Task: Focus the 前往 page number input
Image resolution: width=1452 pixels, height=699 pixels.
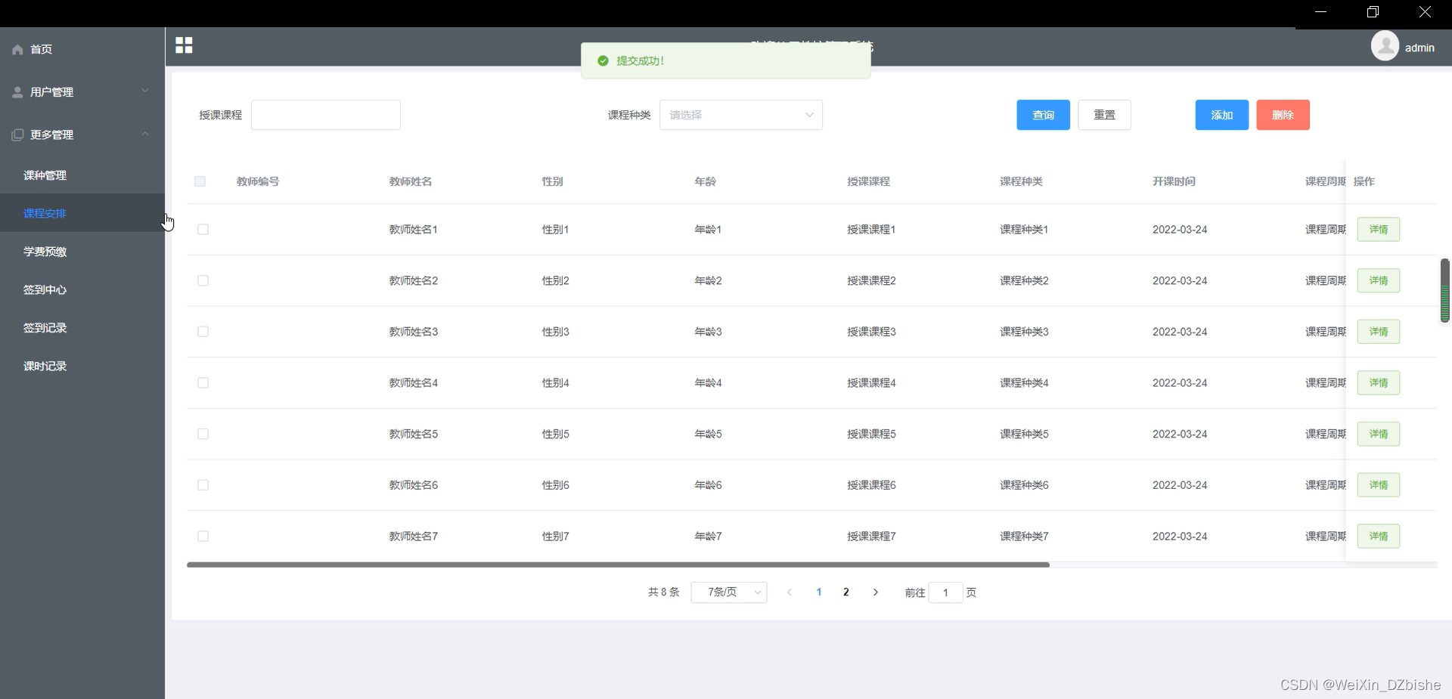Action: pos(945,592)
